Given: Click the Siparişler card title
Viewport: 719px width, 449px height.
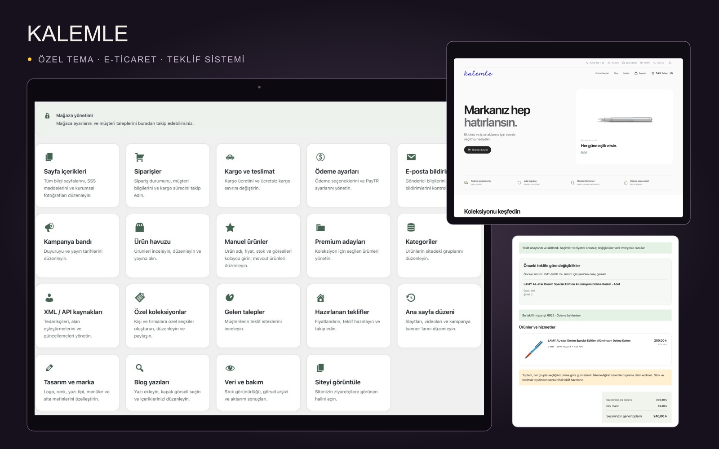Looking at the screenshot, I should click(x=148, y=172).
